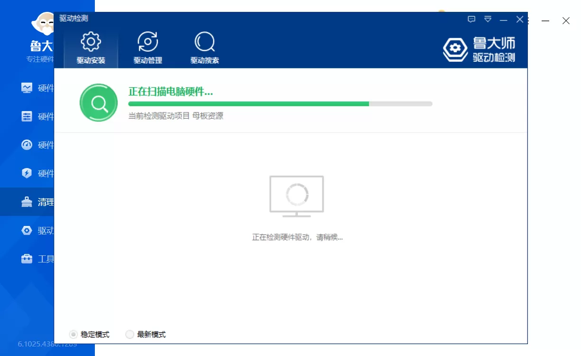This screenshot has height=356, width=581.
Task: Select the 驱动安装 gear icon
Action: coord(90,42)
